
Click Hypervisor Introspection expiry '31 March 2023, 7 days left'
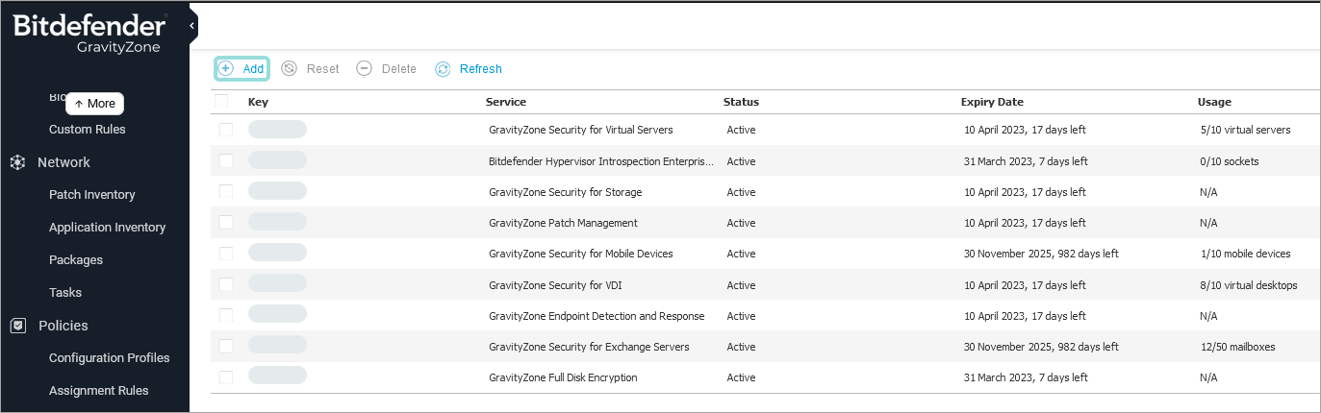click(1026, 161)
